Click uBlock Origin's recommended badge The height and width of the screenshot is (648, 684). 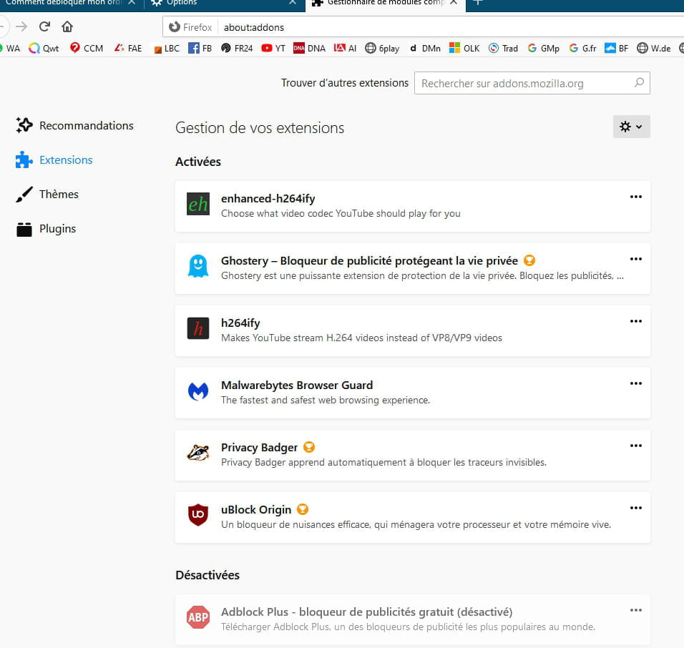303,509
